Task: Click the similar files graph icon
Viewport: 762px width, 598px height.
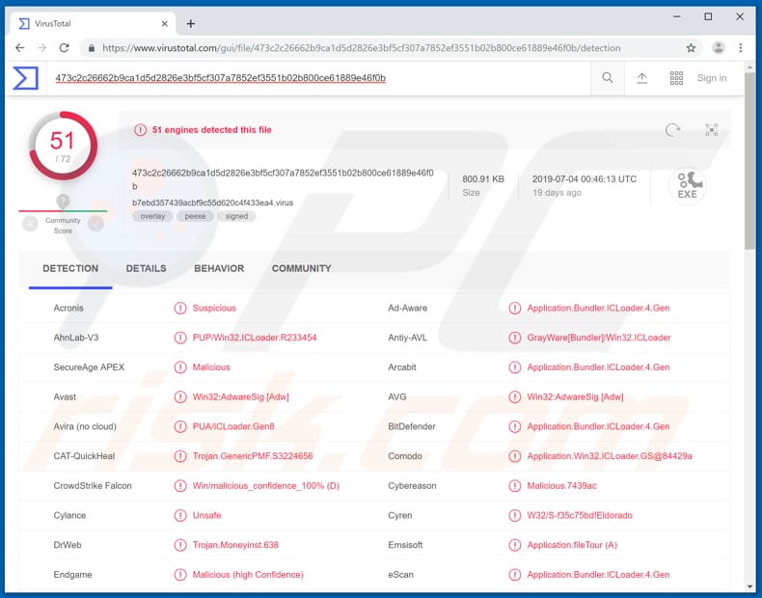Action: coord(712,129)
